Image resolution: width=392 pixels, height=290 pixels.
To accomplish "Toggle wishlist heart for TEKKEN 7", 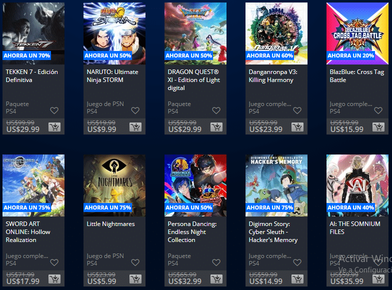I will [x=54, y=110].
